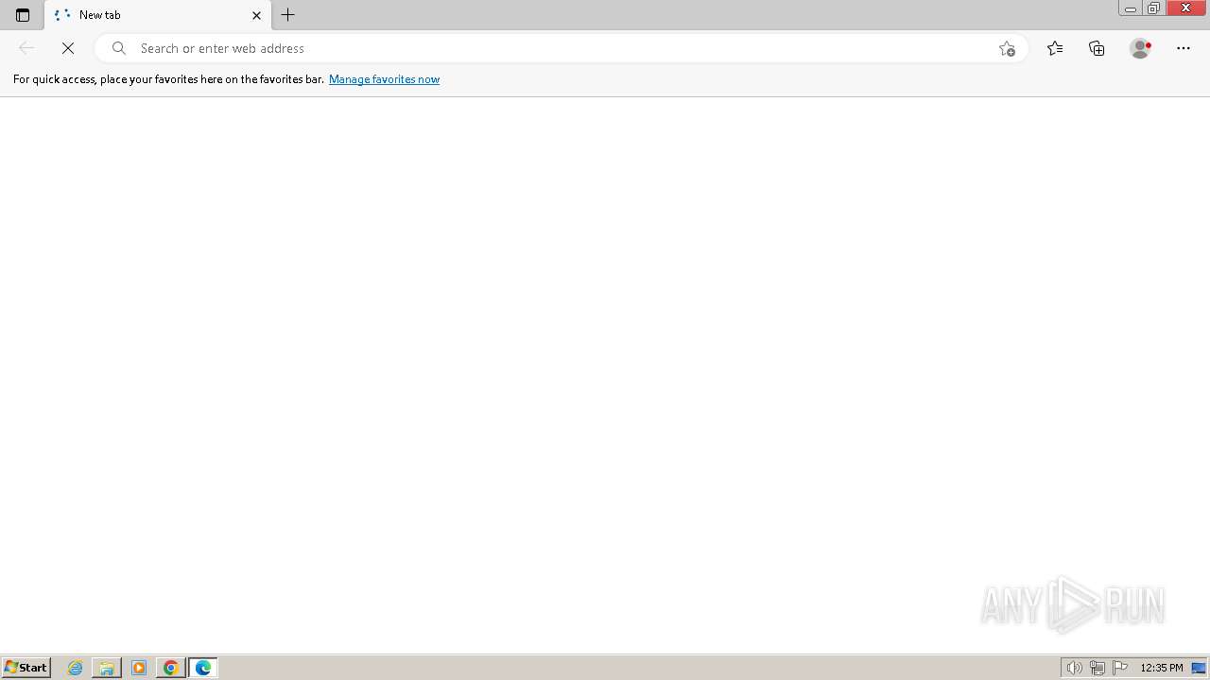Open Action Center flag tray icon
The image size is (1210, 680).
point(1120,668)
